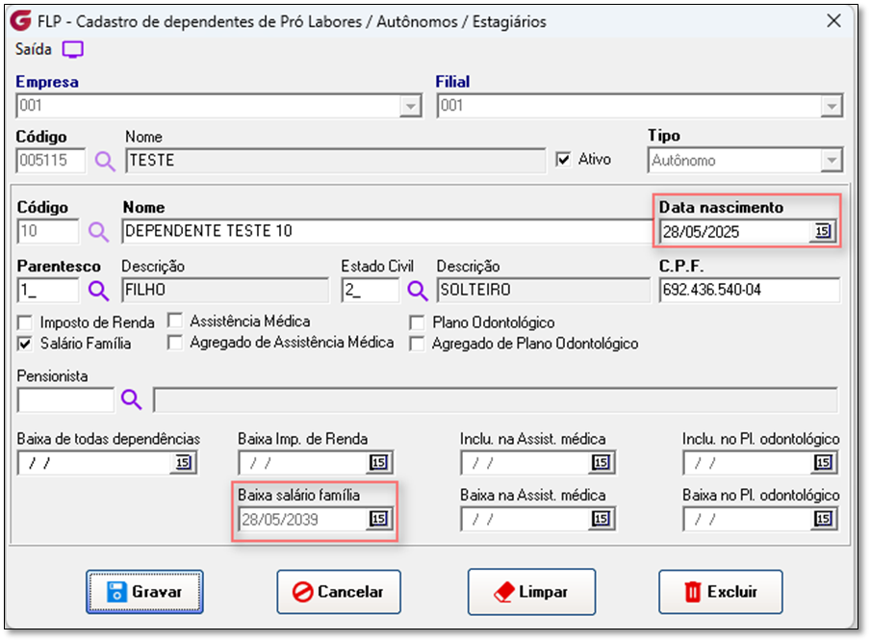Check Assistência Médica option
The width and height of the screenshot is (871, 642).
[x=175, y=321]
